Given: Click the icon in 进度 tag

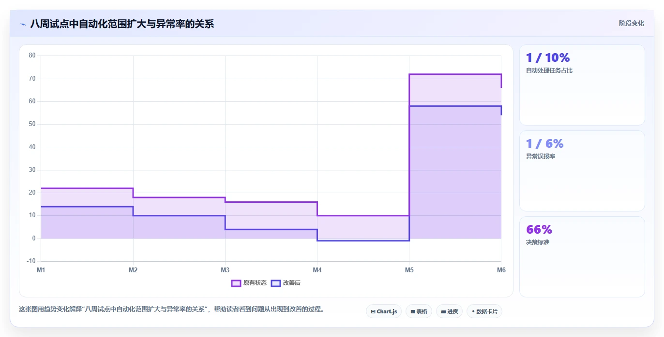Looking at the screenshot, I should pyautogui.click(x=443, y=312).
